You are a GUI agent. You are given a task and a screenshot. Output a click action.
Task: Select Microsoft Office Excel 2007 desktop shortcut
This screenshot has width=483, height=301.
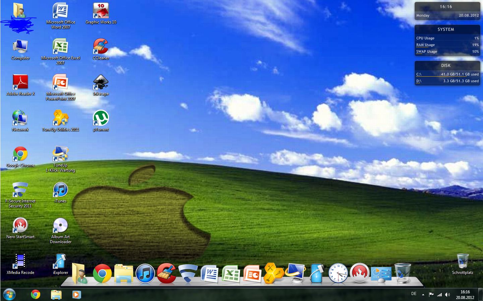(x=61, y=52)
